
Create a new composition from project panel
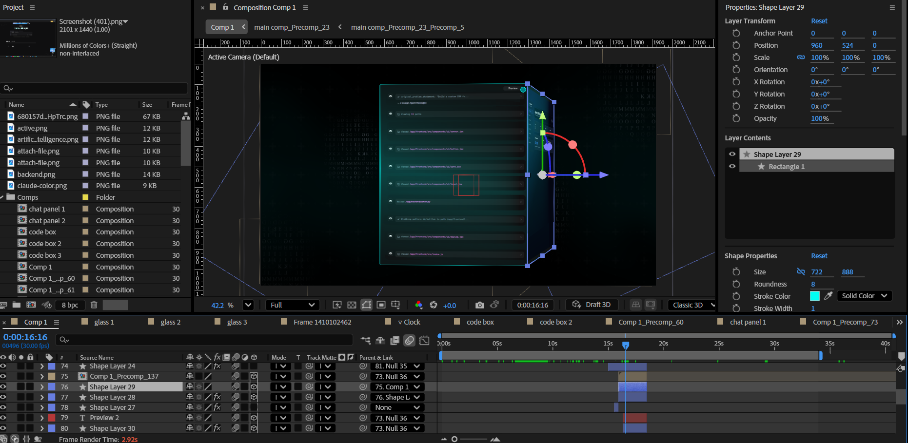click(x=31, y=305)
